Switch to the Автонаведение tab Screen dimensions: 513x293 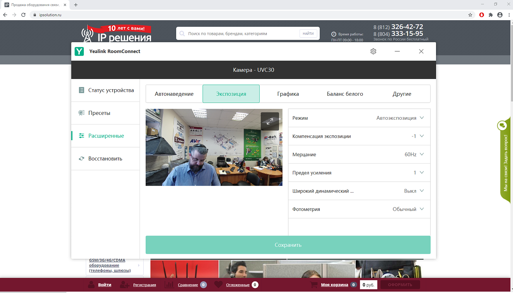pyautogui.click(x=174, y=94)
